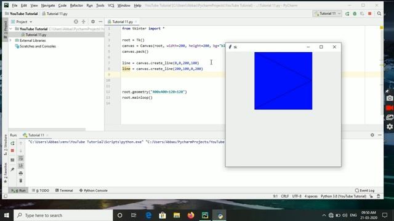Click the Windows search box
The width and height of the screenshot is (394, 221).
[x=63, y=215]
